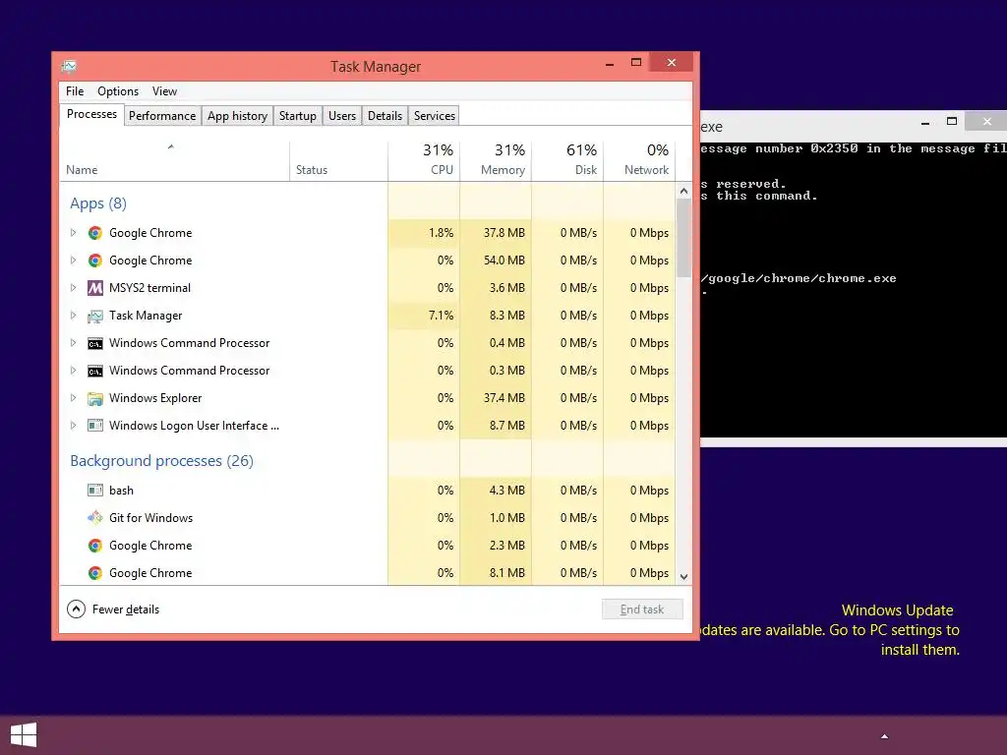Select the Windows Explorer process name
This screenshot has width=1007, height=755.
click(x=155, y=398)
